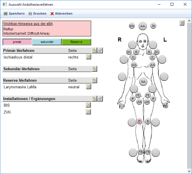Click the NA button on the abdomen

pyautogui.click(x=143, y=82)
